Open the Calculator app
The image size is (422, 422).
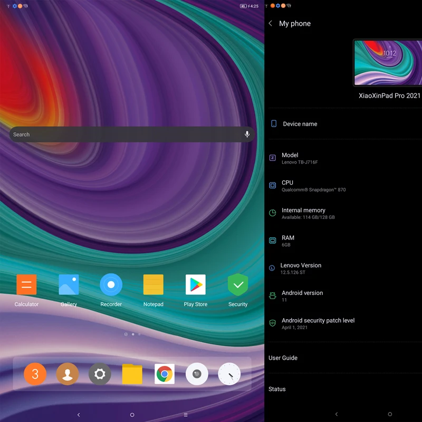(x=26, y=284)
